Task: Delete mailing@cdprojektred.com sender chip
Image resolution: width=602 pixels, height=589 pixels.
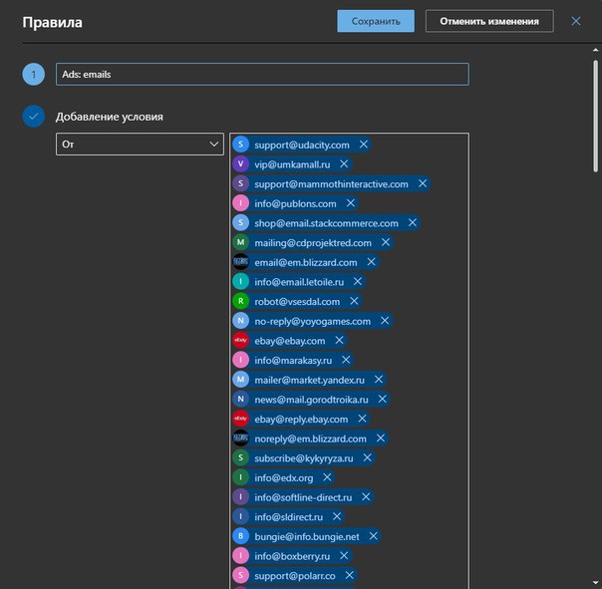Action: [386, 242]
